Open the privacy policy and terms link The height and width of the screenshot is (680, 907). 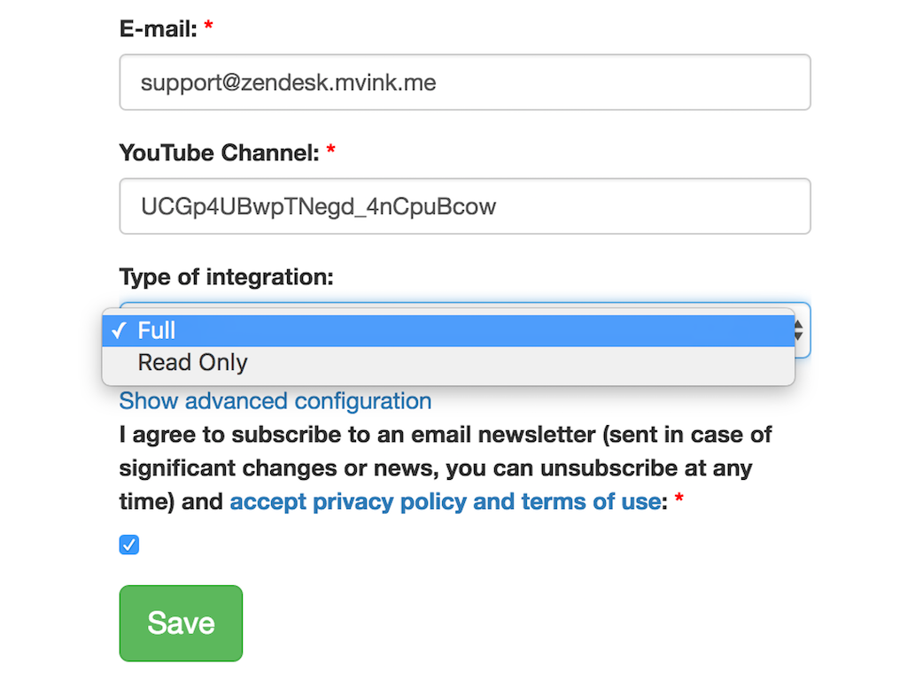point(445,502)
